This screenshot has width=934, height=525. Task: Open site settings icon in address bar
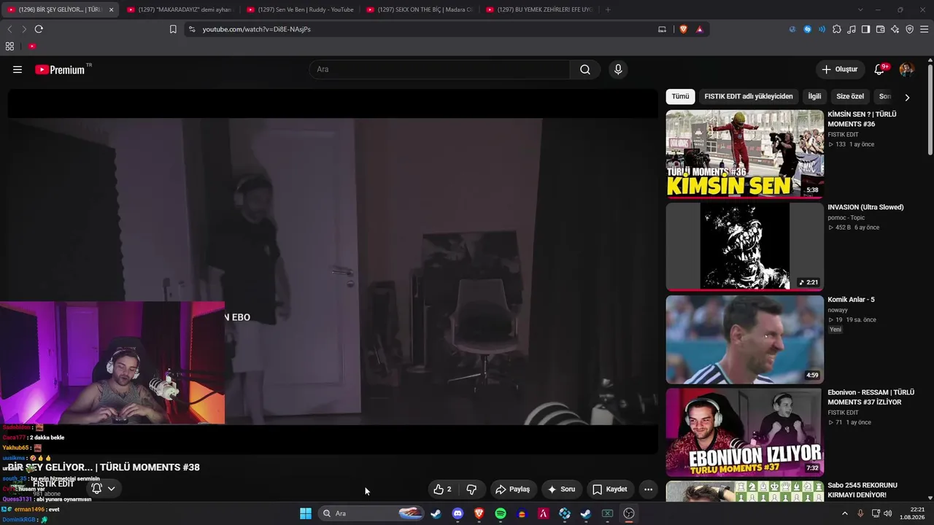(x=192, y=29)
